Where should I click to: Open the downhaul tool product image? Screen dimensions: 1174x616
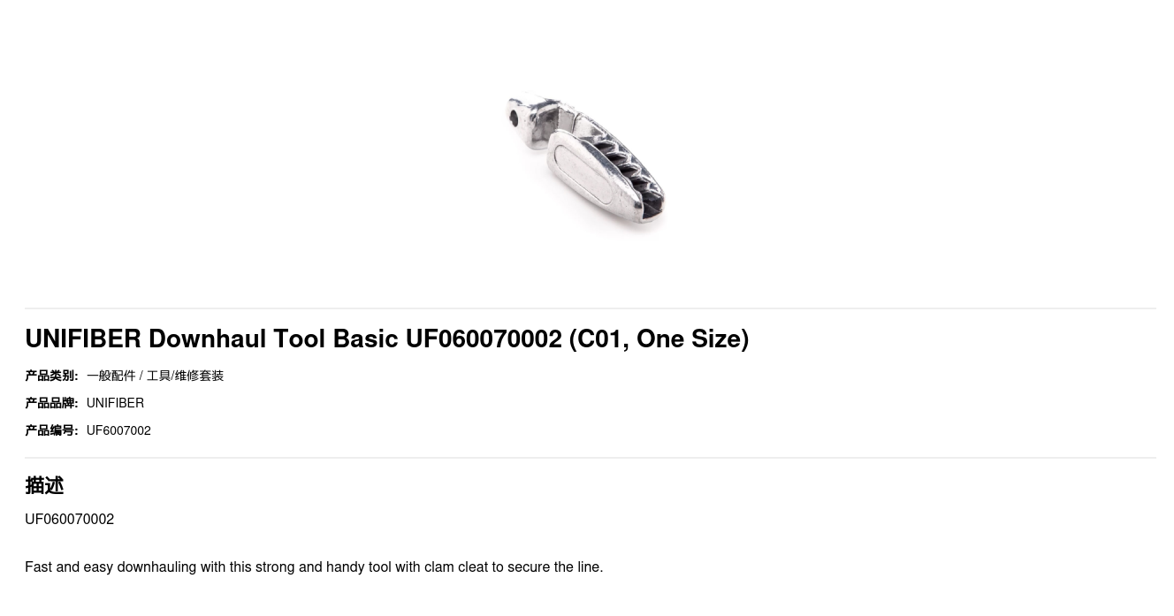[x=585, y=160]
